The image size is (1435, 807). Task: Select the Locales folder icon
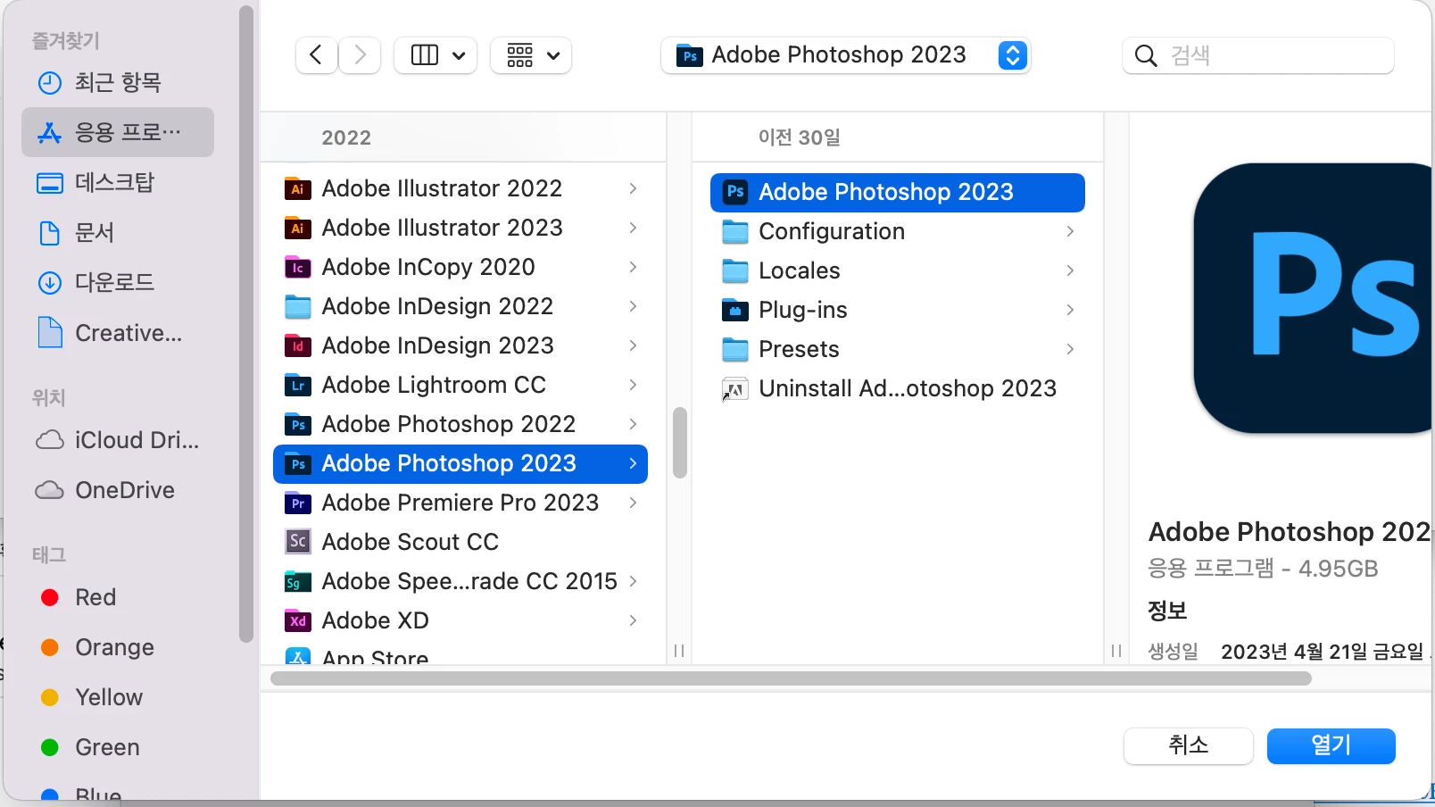point(735,270)
